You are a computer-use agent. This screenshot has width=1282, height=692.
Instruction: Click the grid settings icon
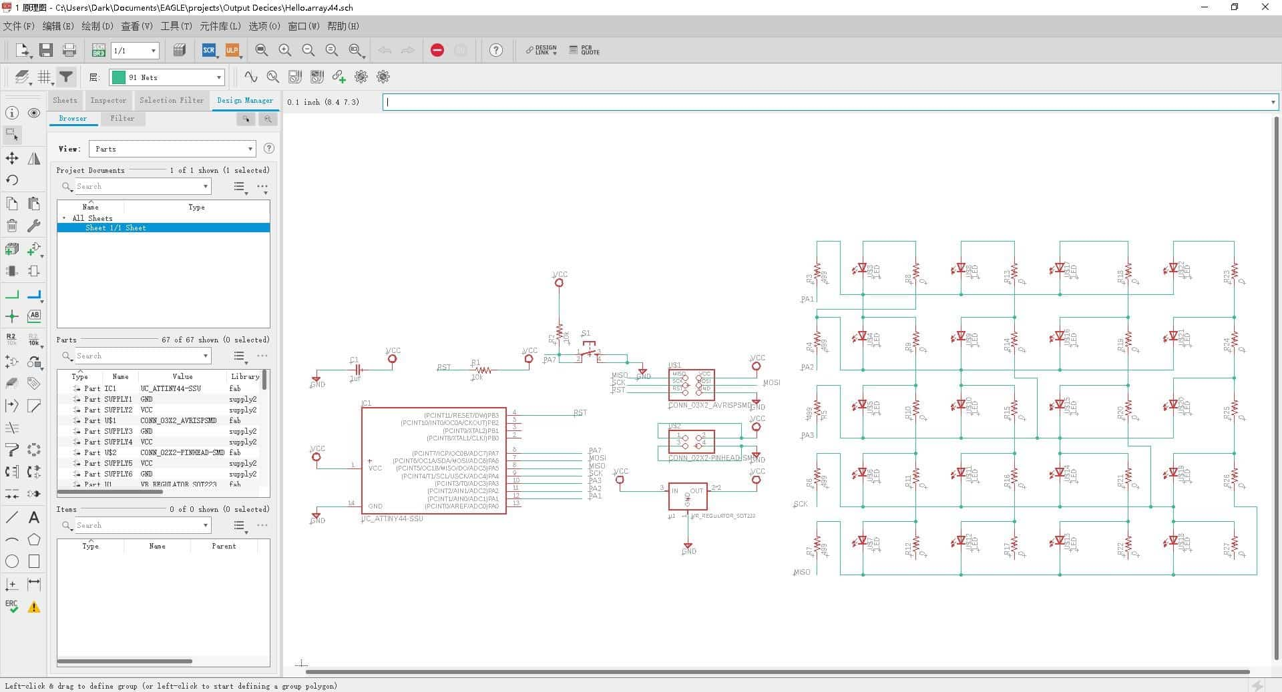[x=44, y=77]
